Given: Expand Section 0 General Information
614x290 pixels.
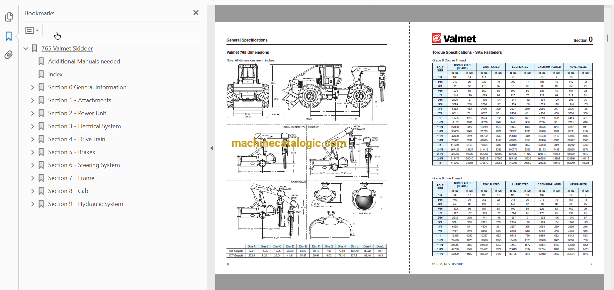Looking at the screenshot, I should [33, 87].
